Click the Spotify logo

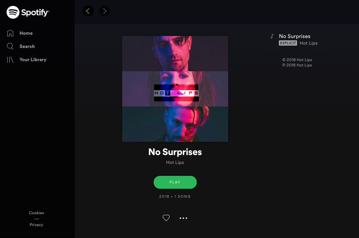coord(28,12)
